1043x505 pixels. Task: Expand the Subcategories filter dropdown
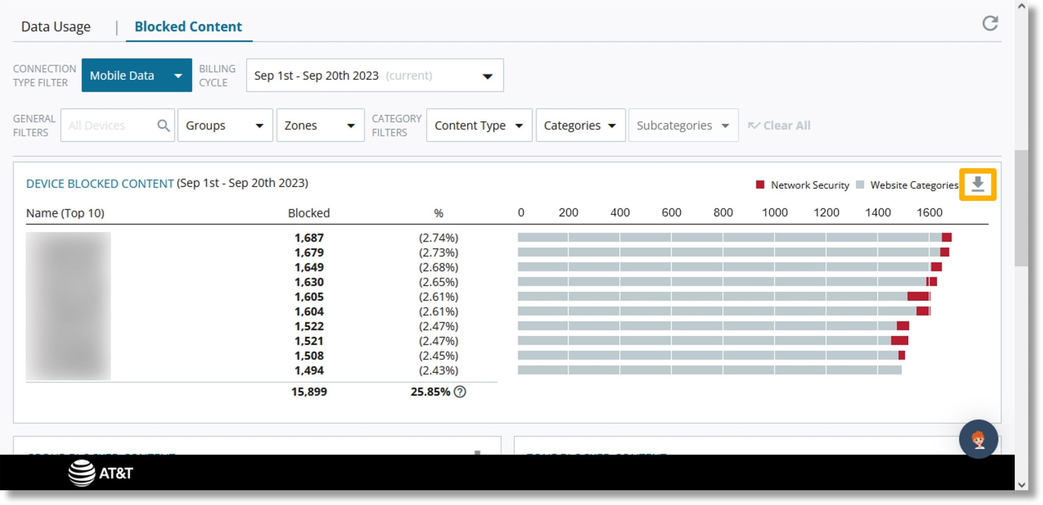681,125
